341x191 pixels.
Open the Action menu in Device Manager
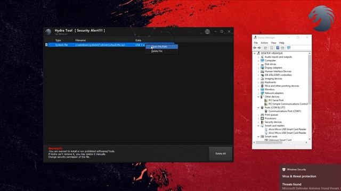[x=264, y=42]
